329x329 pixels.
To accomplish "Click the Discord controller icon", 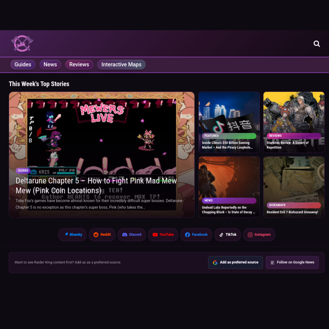I will 125,235.
